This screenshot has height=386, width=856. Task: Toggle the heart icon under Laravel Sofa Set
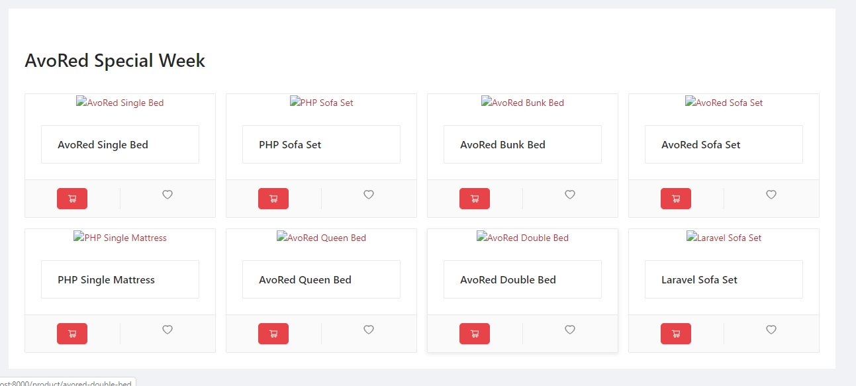pos(771,330)
